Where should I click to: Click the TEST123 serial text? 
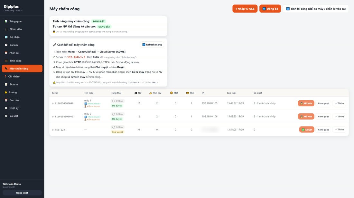pos(60,130)
